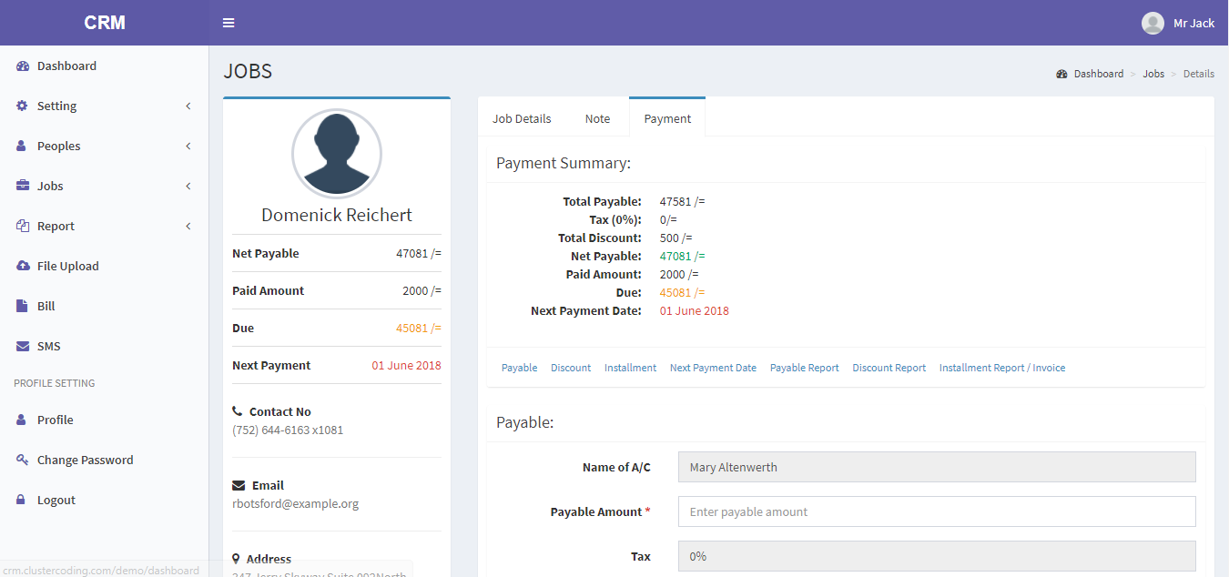1229x577 pixels.
Task: Click Domenick Reichert's profile picture
Action: pyautogui.click(x=337, y=154)
